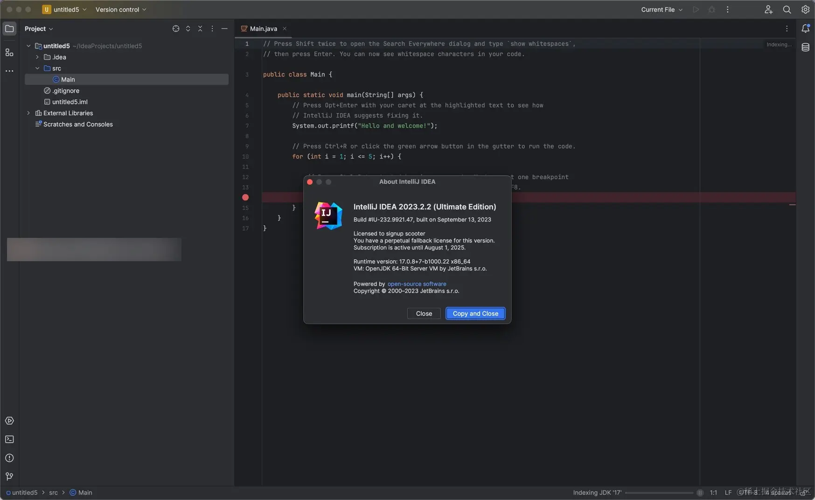Change the LF line separator
This screenshot has width=815, height=500.
pos(728,493)
